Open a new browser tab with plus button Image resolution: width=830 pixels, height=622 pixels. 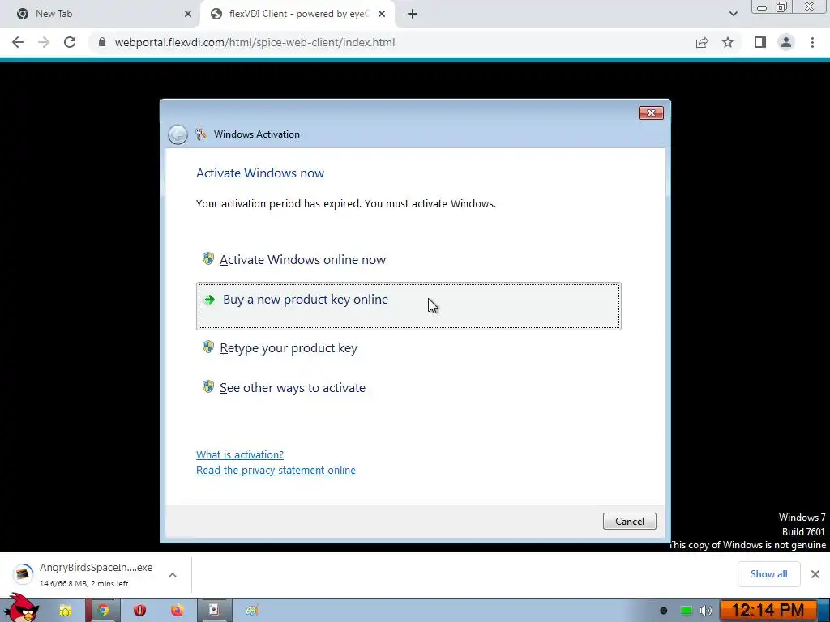[413, 14]
